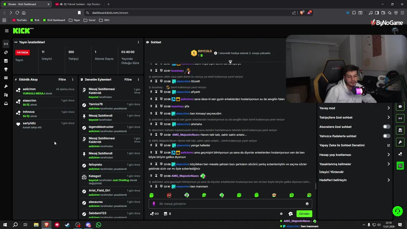This screenshot has height=229, width=407.
Task: Open chat settings gear beside Gönder
Action: [x=281, y=214]
